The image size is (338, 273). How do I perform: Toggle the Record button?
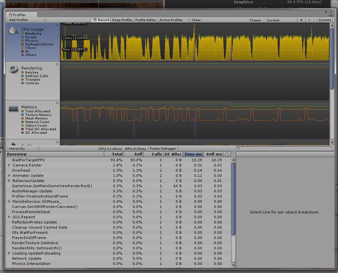101,20
